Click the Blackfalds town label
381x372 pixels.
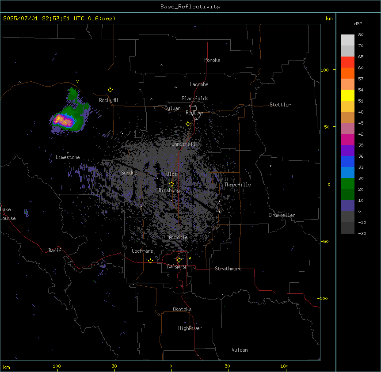195,99
